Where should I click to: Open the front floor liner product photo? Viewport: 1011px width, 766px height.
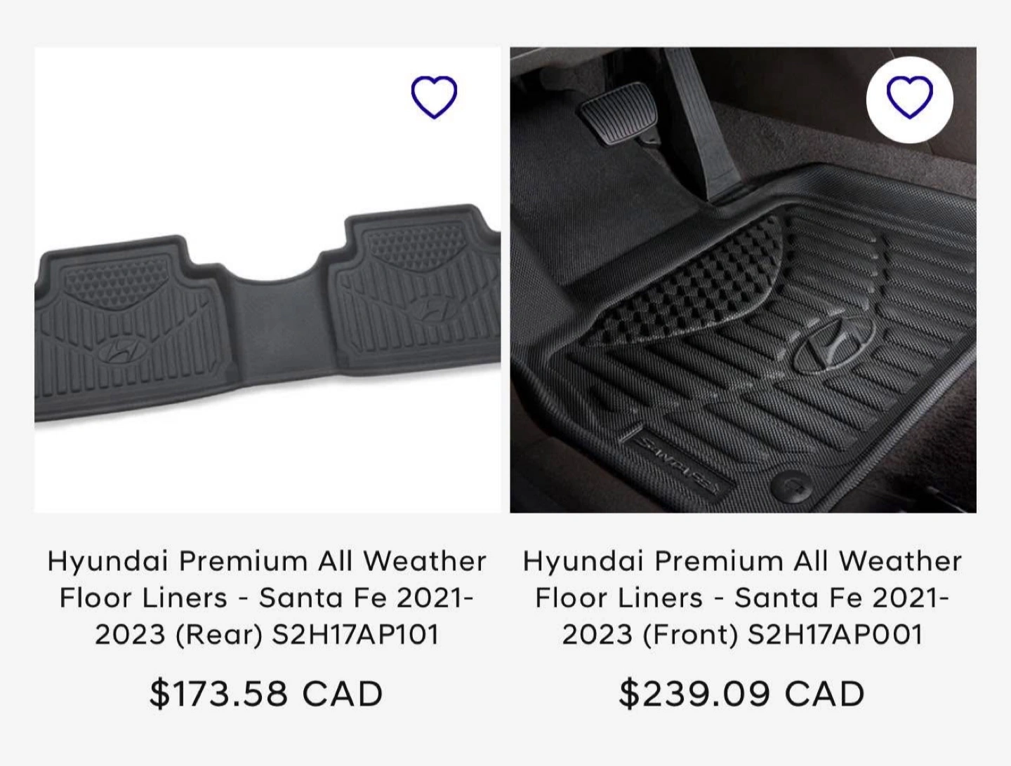(743, 280)
